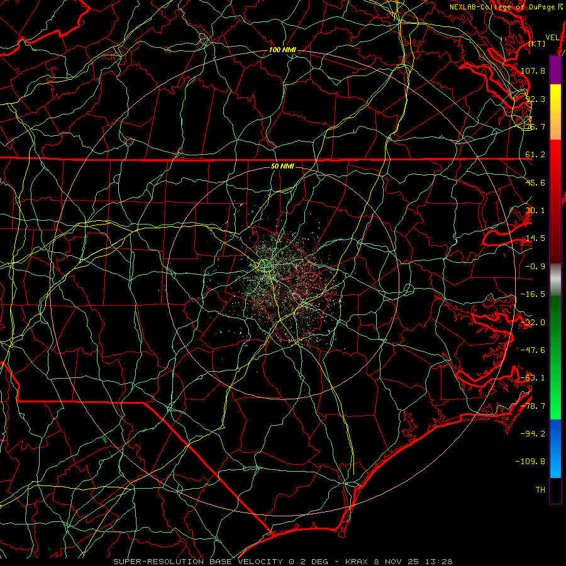Click the 92.3 scale value

tap(535, 99)
